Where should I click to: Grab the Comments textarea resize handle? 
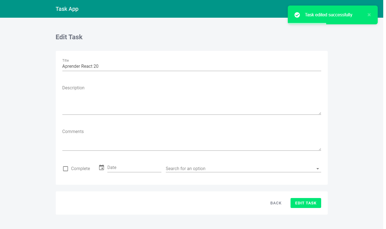320,149
